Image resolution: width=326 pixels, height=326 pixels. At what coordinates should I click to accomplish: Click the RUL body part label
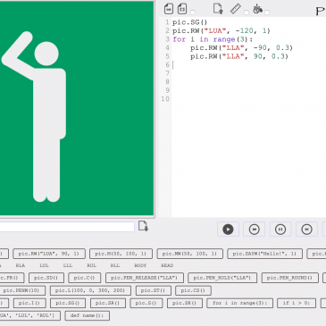(x=91, y=265)
